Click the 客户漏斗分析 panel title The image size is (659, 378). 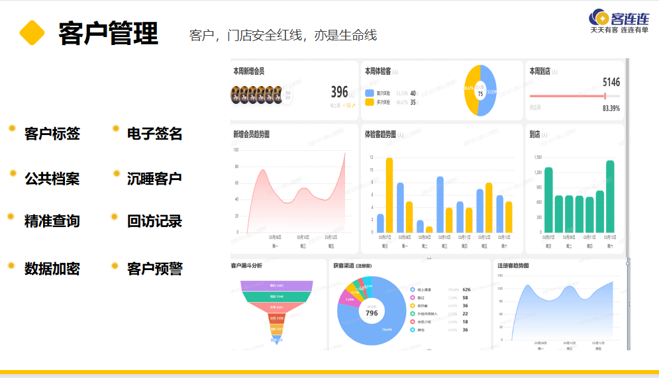pyautogui.click(x=246, y=265)
